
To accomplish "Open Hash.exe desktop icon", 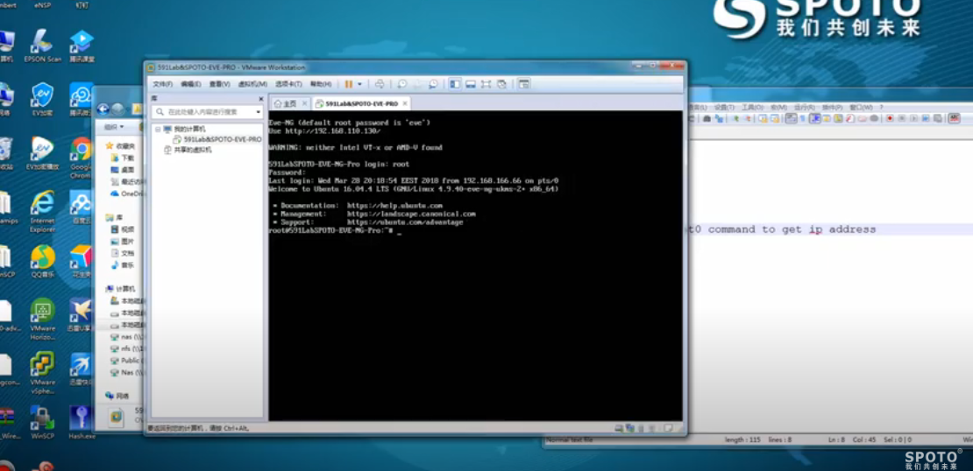I will tap(82, 423).
